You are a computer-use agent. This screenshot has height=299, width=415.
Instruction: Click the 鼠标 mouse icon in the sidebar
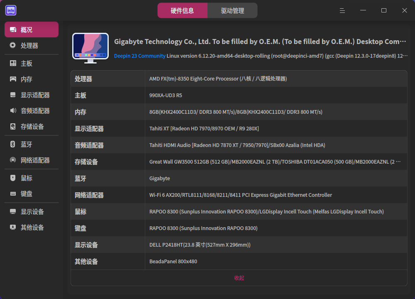click(x=13, y=178)
